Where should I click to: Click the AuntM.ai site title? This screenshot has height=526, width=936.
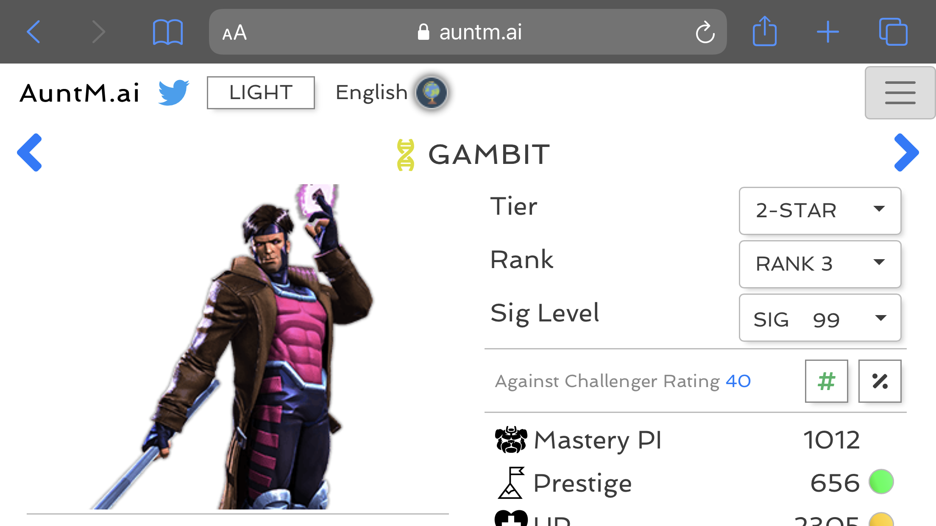point(80,93)
